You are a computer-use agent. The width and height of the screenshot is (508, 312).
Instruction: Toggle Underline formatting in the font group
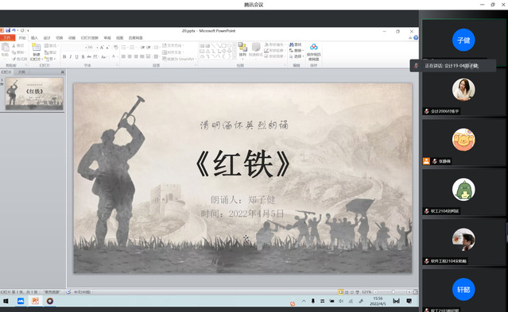[77, 57]
